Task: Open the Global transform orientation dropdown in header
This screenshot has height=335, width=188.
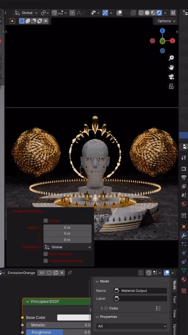Action: click(x=26, y=13)
